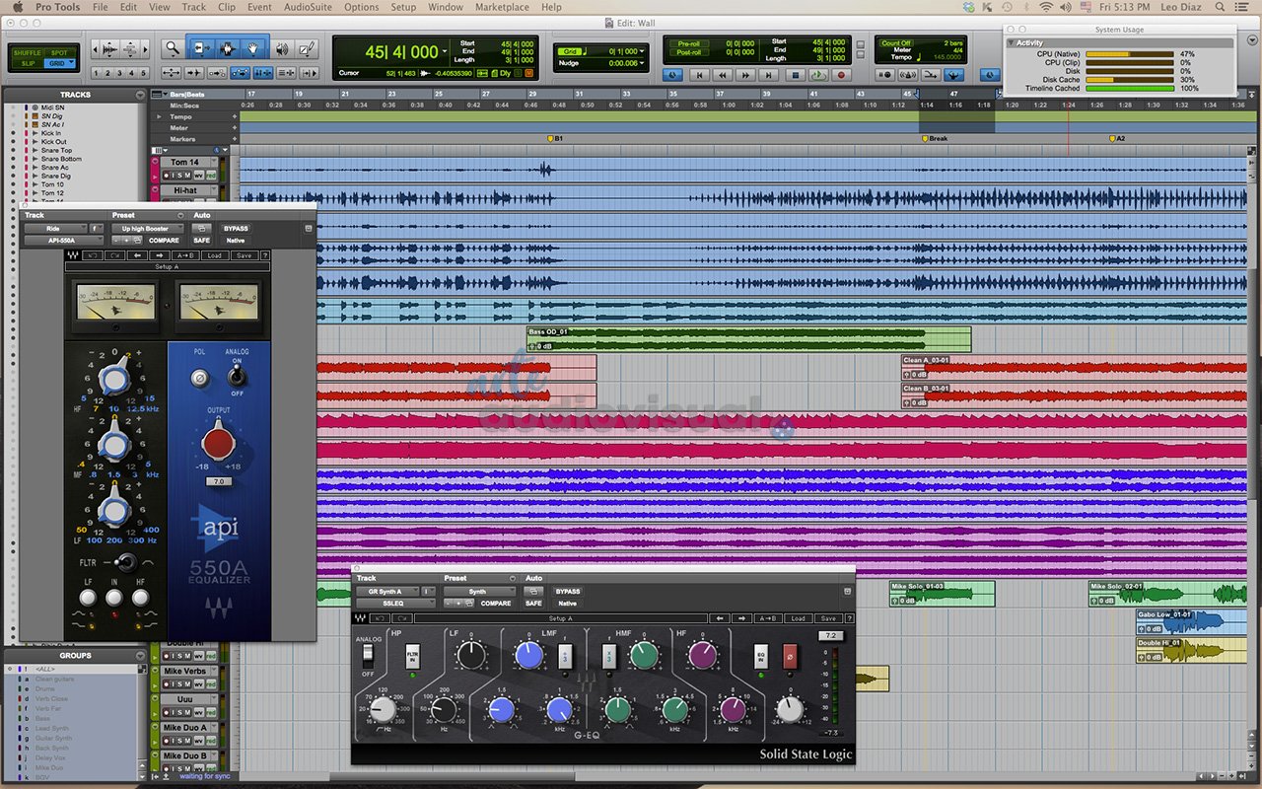Click the transport Play button
Image resolution: width=1262 pixels, height=789 pixels.
[x=818, y=75]
